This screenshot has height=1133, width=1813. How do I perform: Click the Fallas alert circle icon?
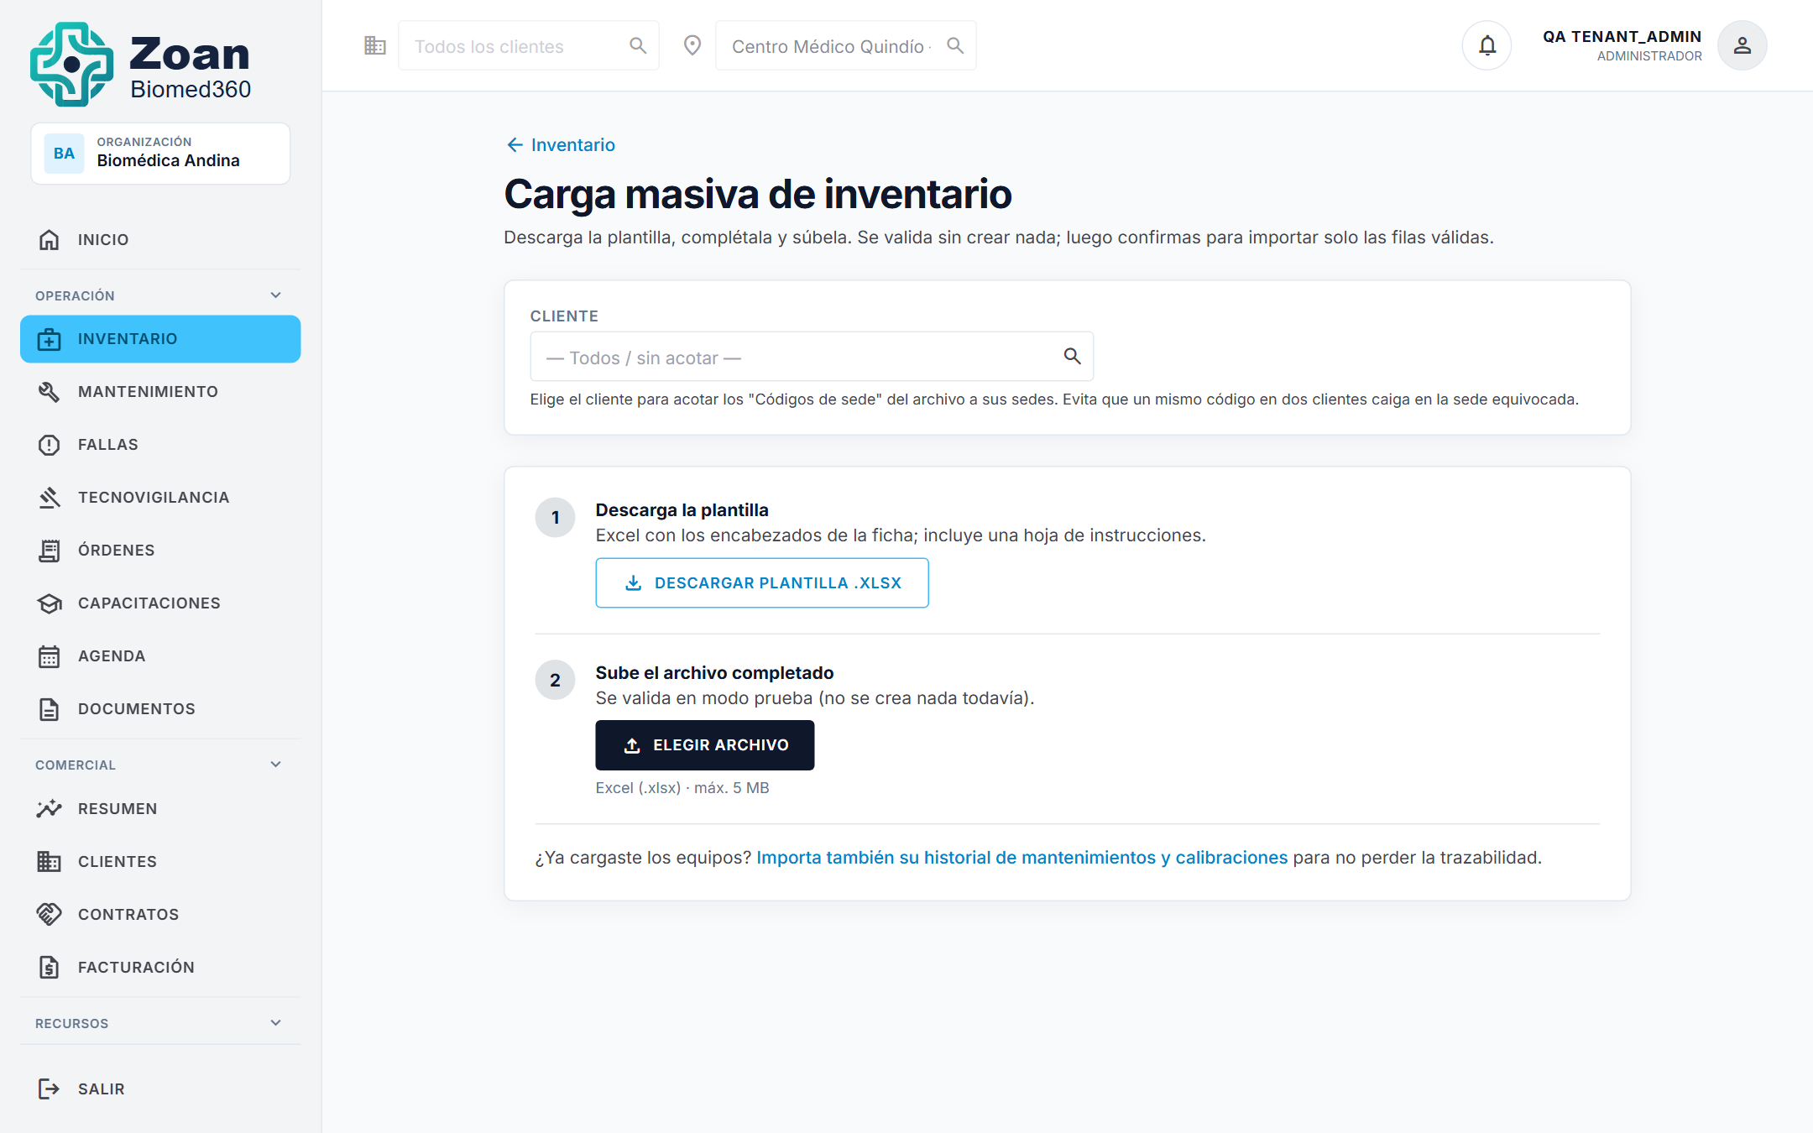[50, 445]
